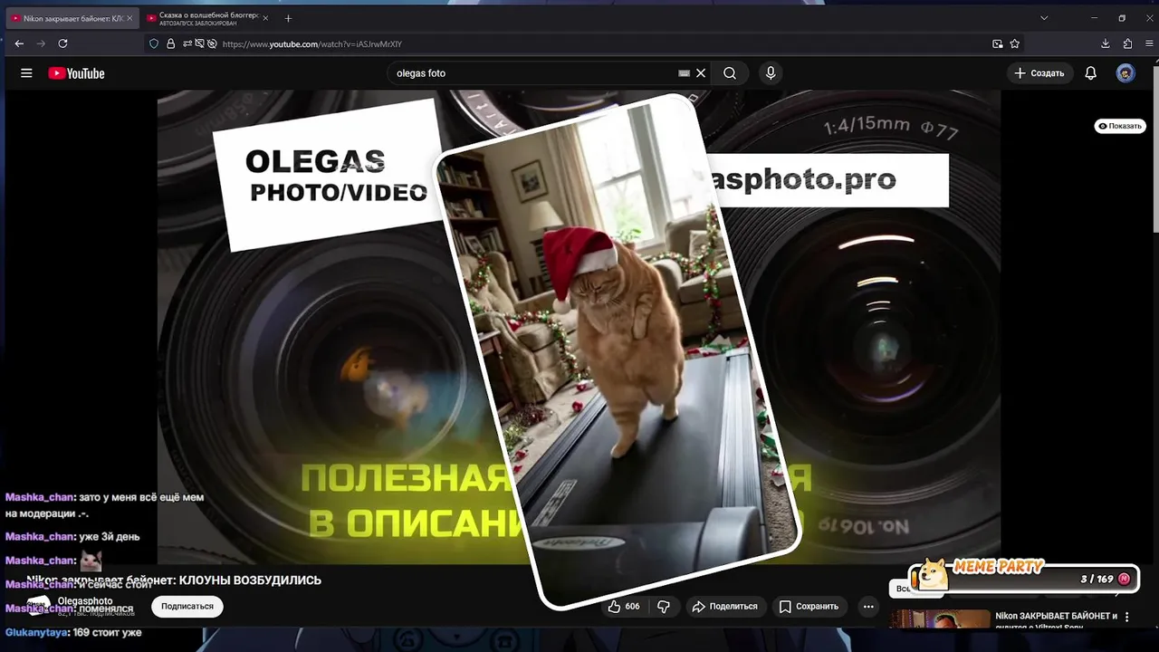Open the browser extensions puzzle icon
The image size is (1159, 652).
[x=1127, y=43]
